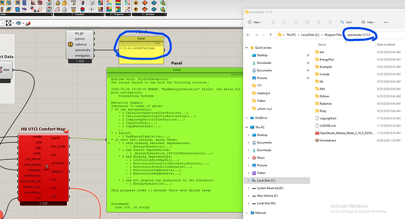Toggle the blue eye preview icon in Grasshopper

[18, 23]
